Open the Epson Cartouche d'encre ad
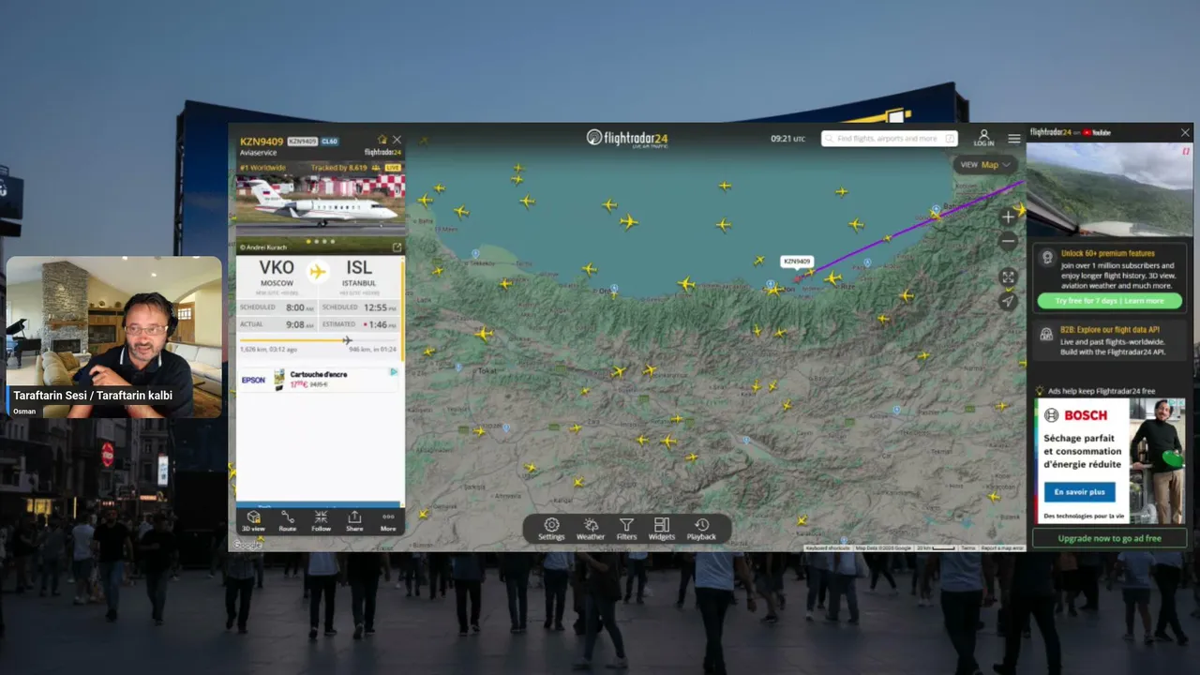Viewport: 1200px width, 675px height. click(x=320, y=380)
